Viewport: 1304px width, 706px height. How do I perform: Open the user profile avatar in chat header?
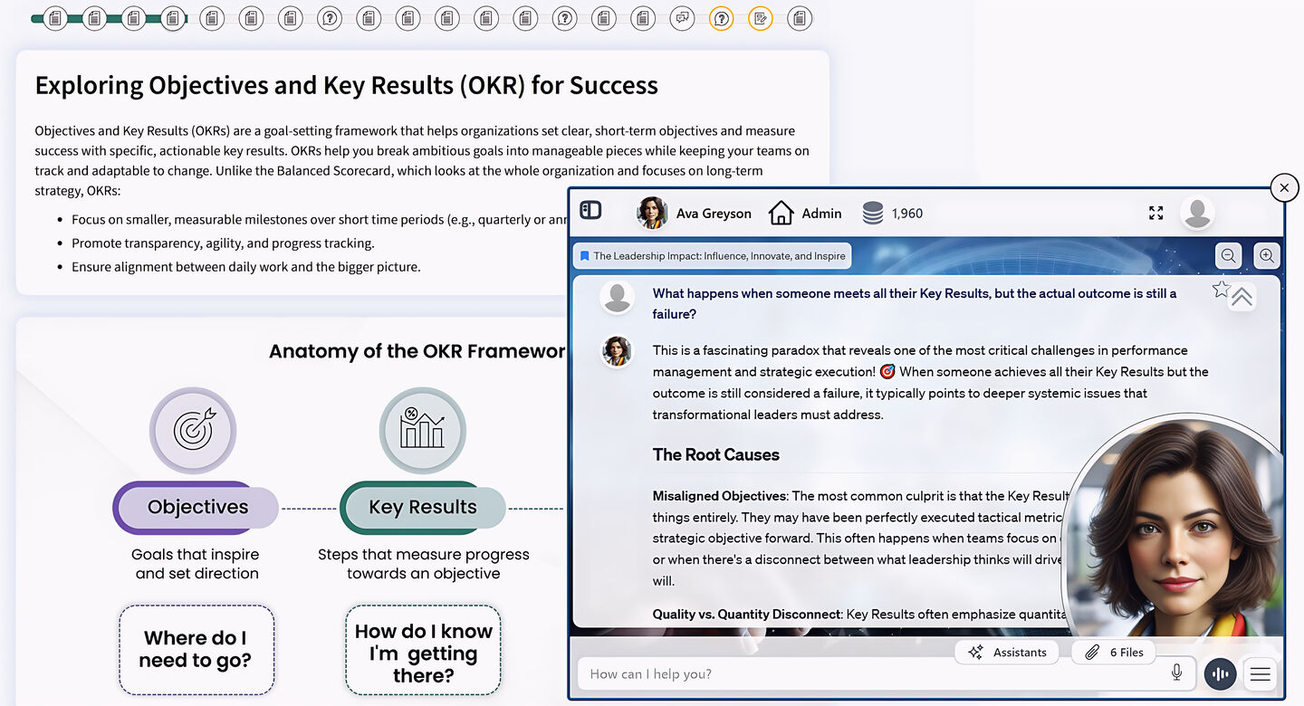coord(1197,213)
